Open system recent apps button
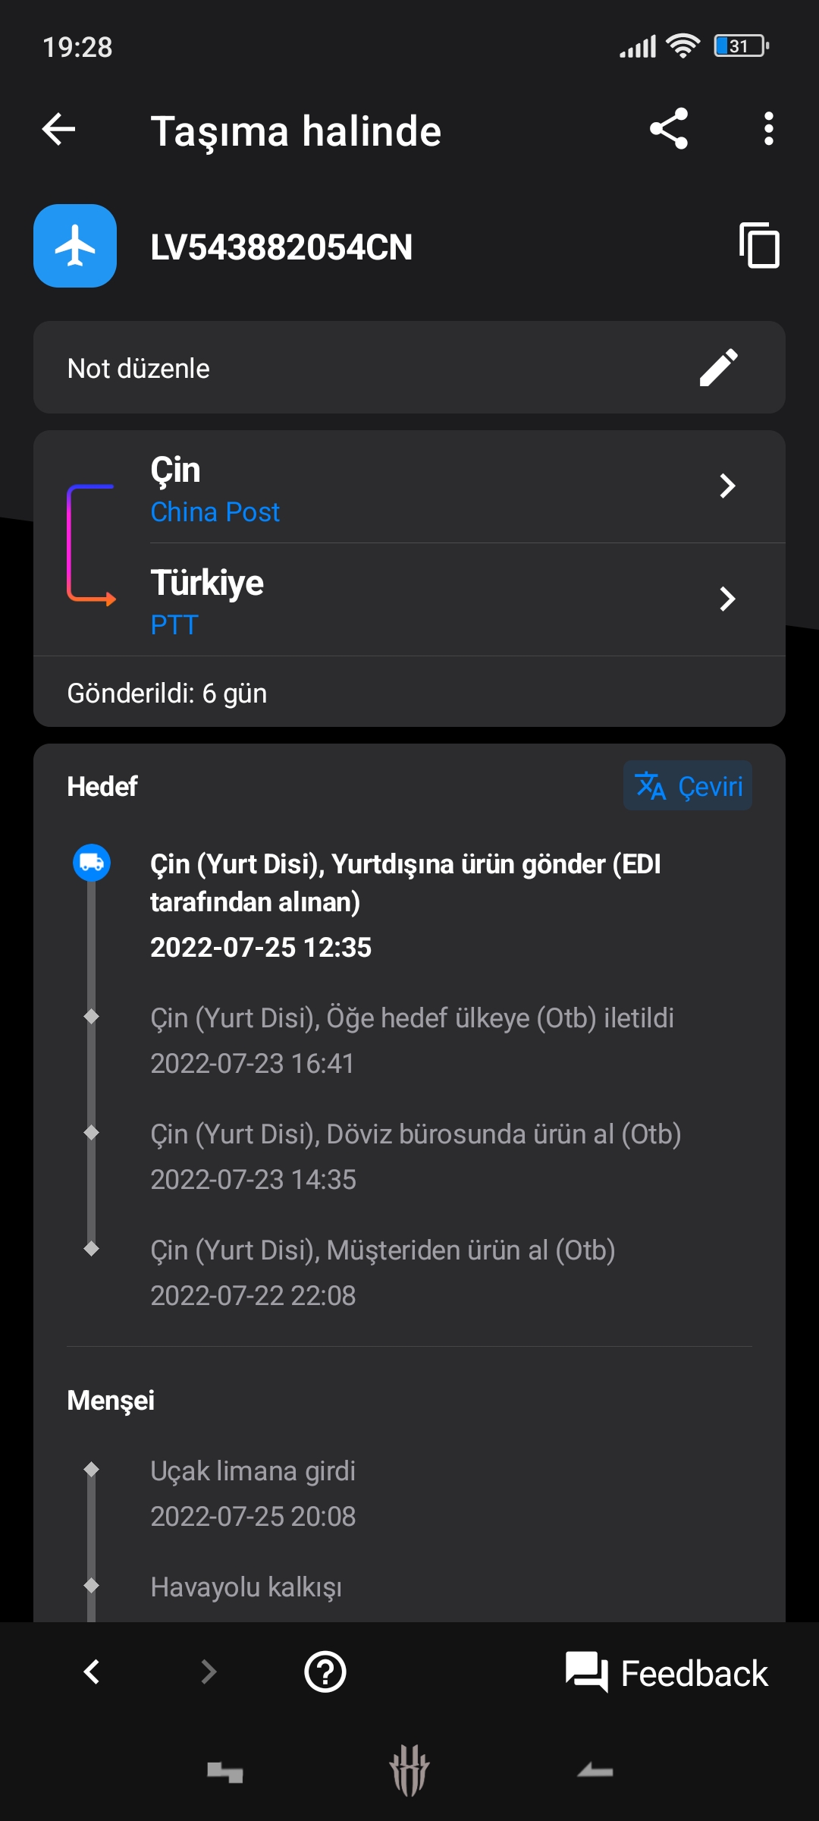The width and height of the screenshot is (819, 1821). tap(225, 1772)
